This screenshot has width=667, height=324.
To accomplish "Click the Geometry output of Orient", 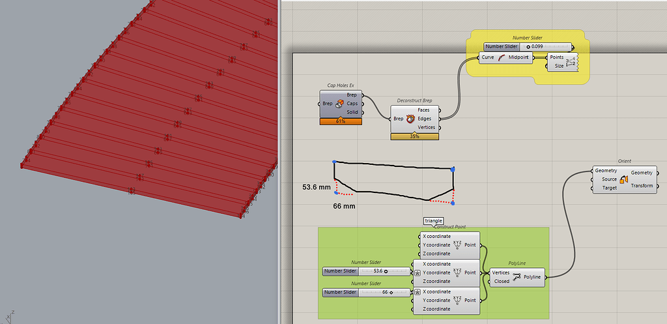I will (x=642, y=173).
